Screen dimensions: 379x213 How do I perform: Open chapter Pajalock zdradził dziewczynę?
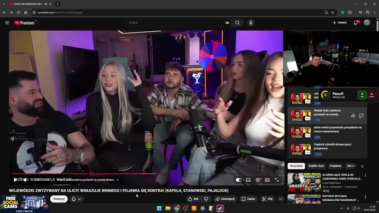[327, 149]
